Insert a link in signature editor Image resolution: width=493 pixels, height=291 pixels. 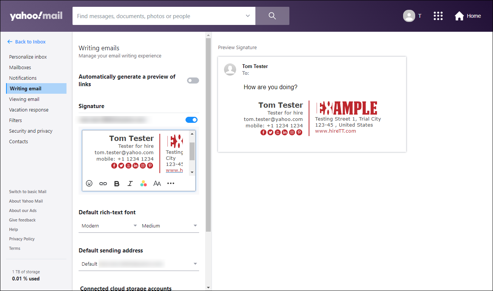coord(103,183)
